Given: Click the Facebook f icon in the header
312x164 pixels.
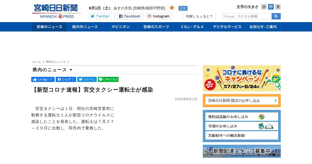Looking at the screenshot, I should pos(121,16).
